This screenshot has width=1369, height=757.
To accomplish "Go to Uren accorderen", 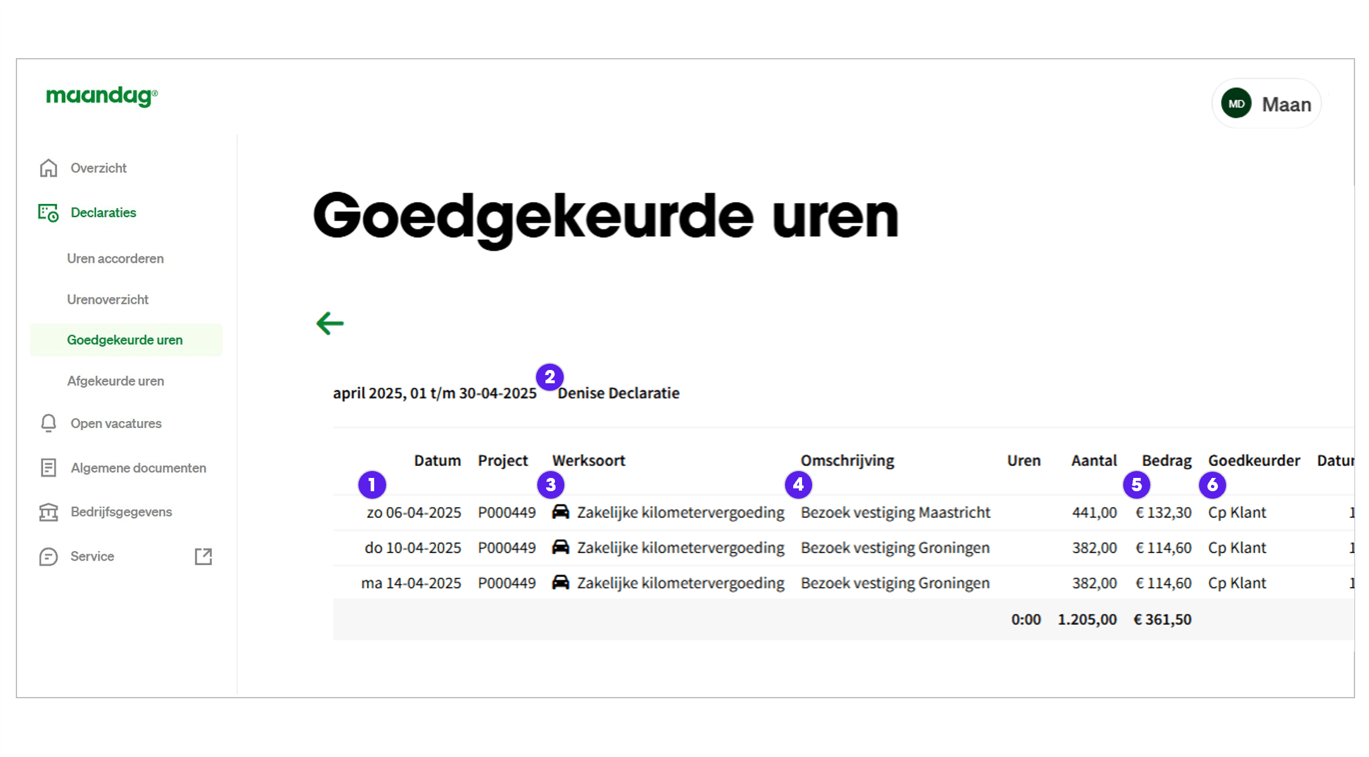I will coord(115,258).
